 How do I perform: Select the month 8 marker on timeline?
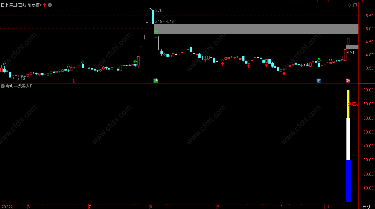coord(151,207)
